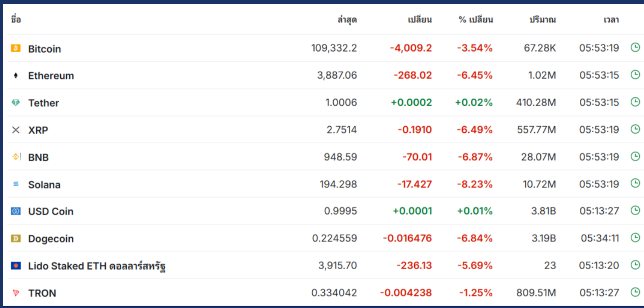Click the blue USD Coin logo icon

click(16, 211)
